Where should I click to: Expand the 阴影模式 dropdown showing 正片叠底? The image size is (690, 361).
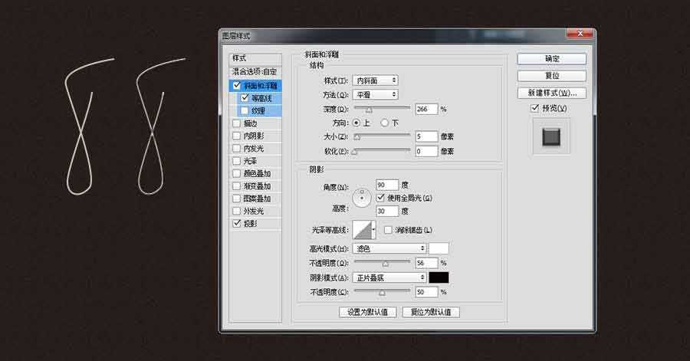(389, 277)
